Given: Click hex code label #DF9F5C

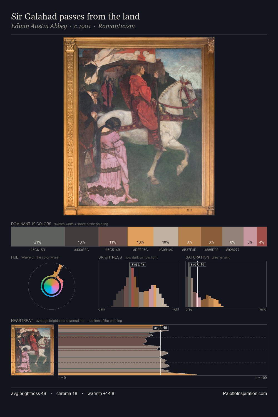Looking at the screenshot, I should (x=140, y=250).
